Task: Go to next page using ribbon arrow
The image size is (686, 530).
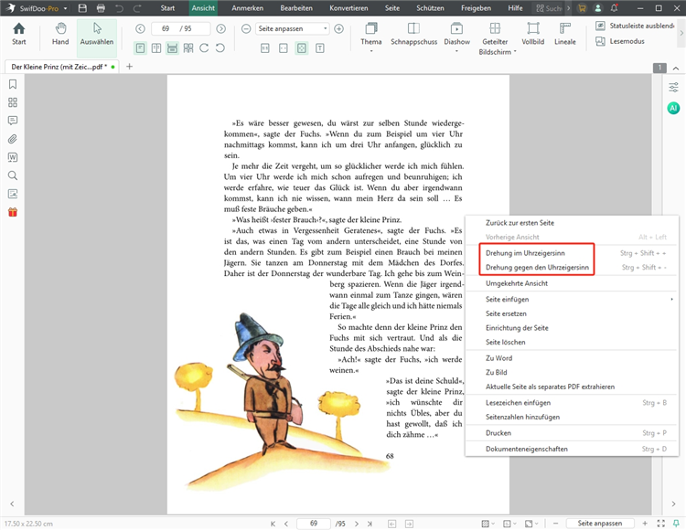Action: click(221, 29)
